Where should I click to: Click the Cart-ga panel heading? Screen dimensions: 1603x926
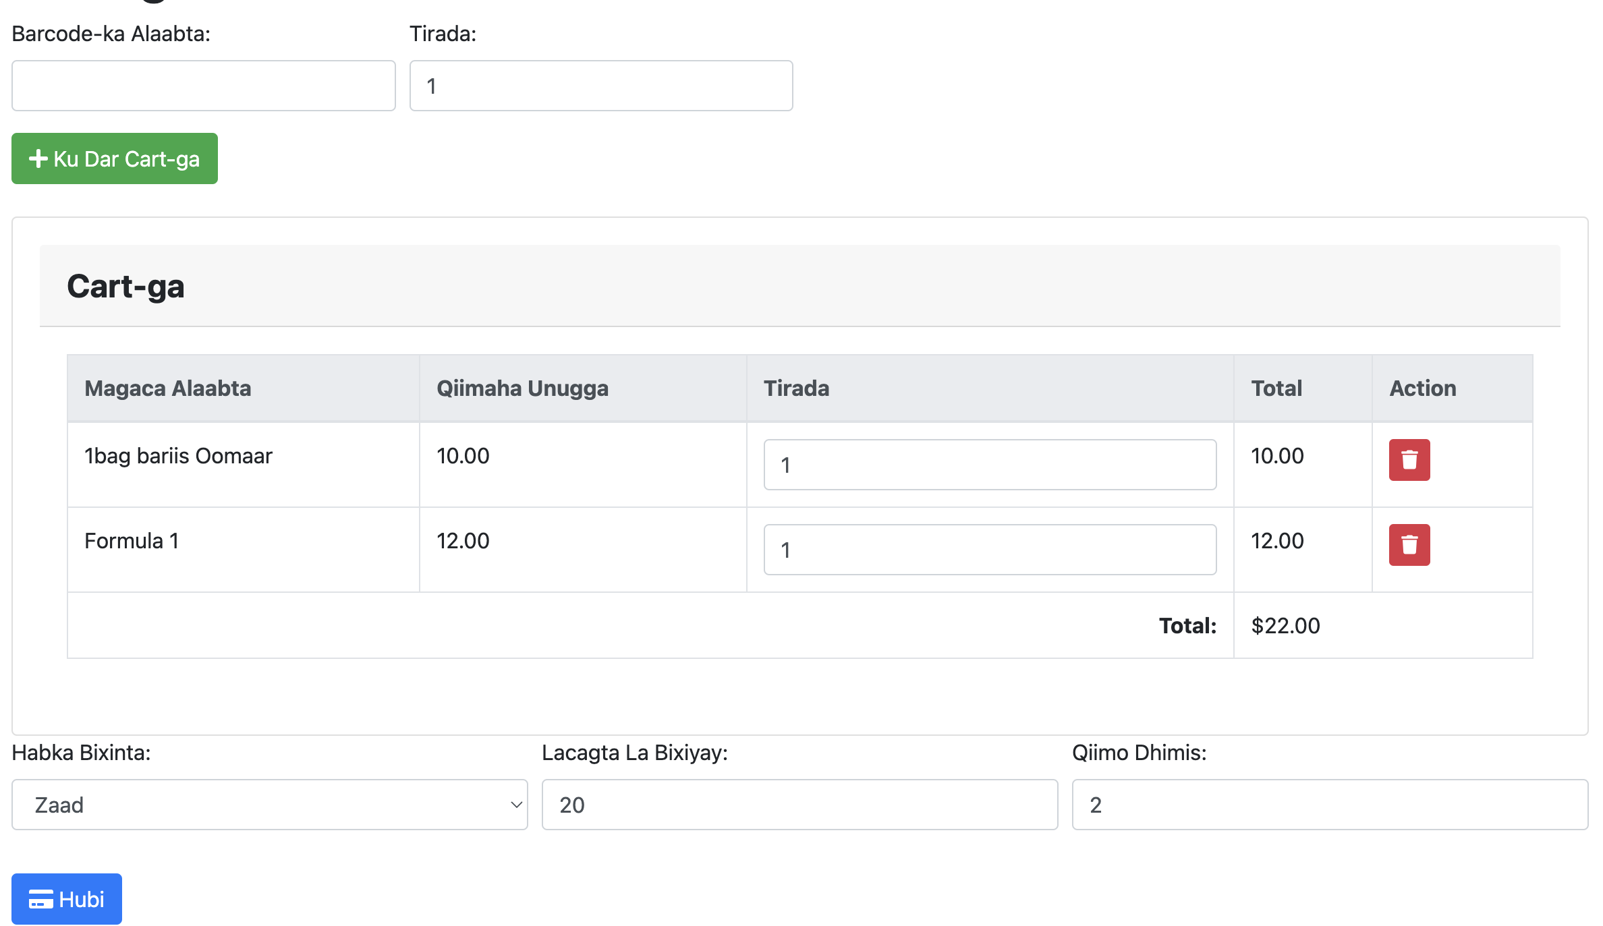click(x=125, y=286)
